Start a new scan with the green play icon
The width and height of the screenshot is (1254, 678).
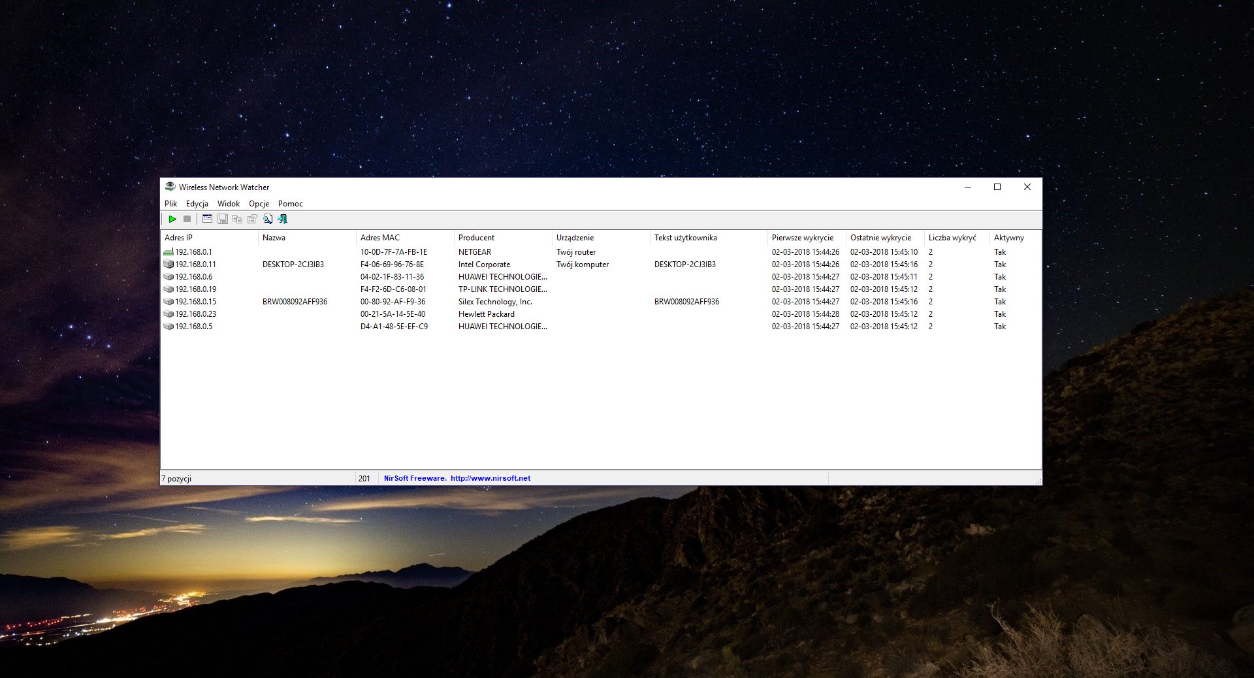click(172, 219)
